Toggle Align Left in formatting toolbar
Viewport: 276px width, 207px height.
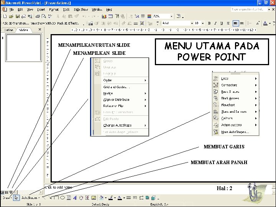point(235,23)
